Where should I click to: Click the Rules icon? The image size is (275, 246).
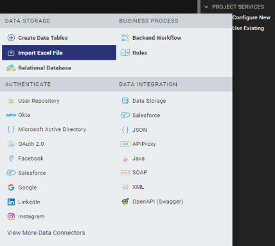[125, 53]
